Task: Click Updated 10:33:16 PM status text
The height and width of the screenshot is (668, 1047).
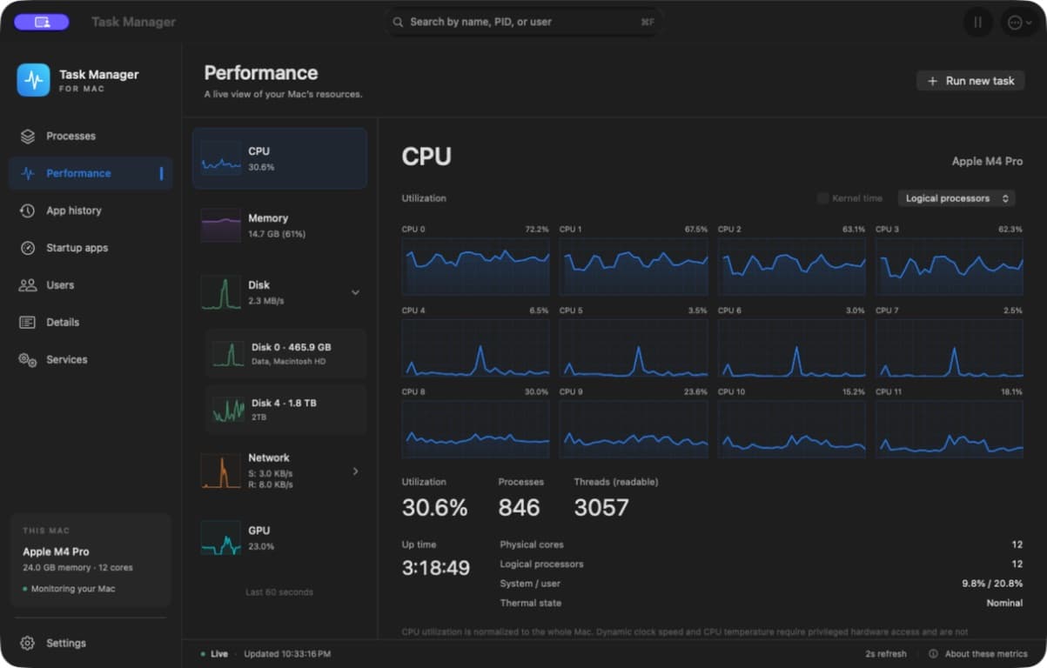Action: [287, 654]
